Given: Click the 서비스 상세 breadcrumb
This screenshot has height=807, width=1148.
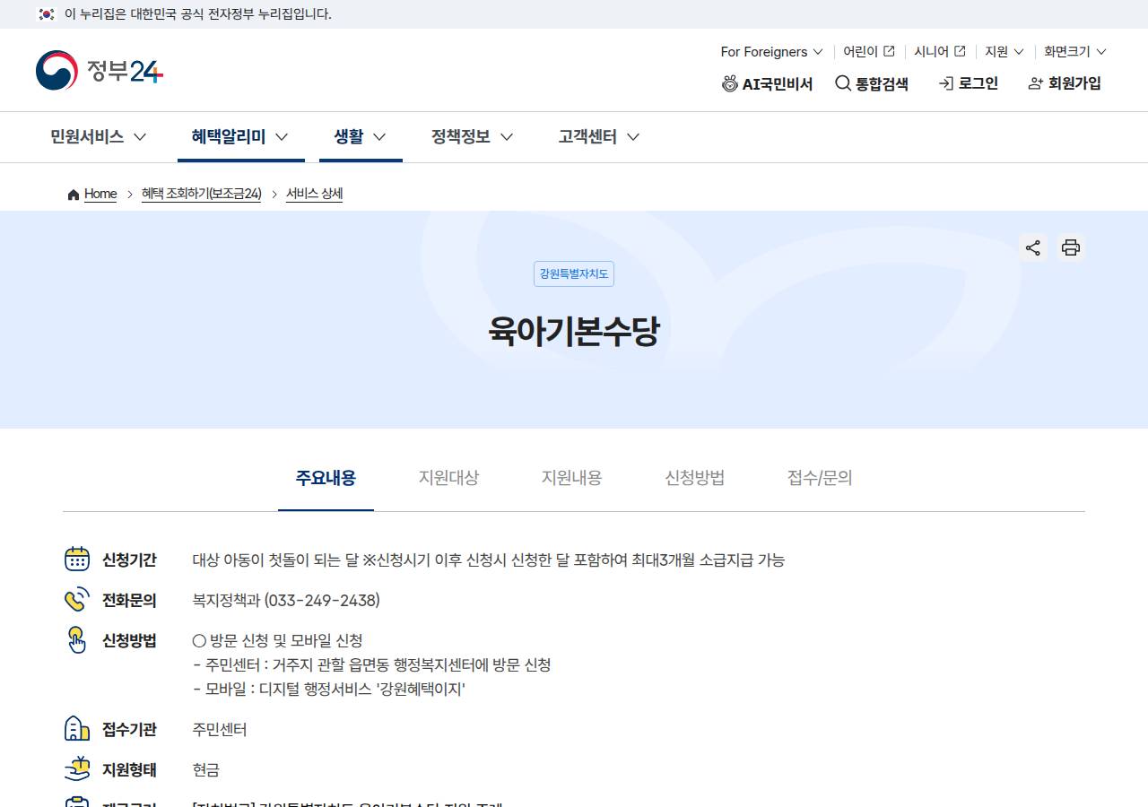Looking at the screenshot, I should point(314,194).
